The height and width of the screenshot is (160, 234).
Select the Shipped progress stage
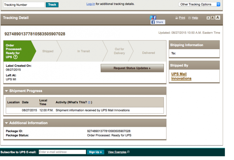48,51
